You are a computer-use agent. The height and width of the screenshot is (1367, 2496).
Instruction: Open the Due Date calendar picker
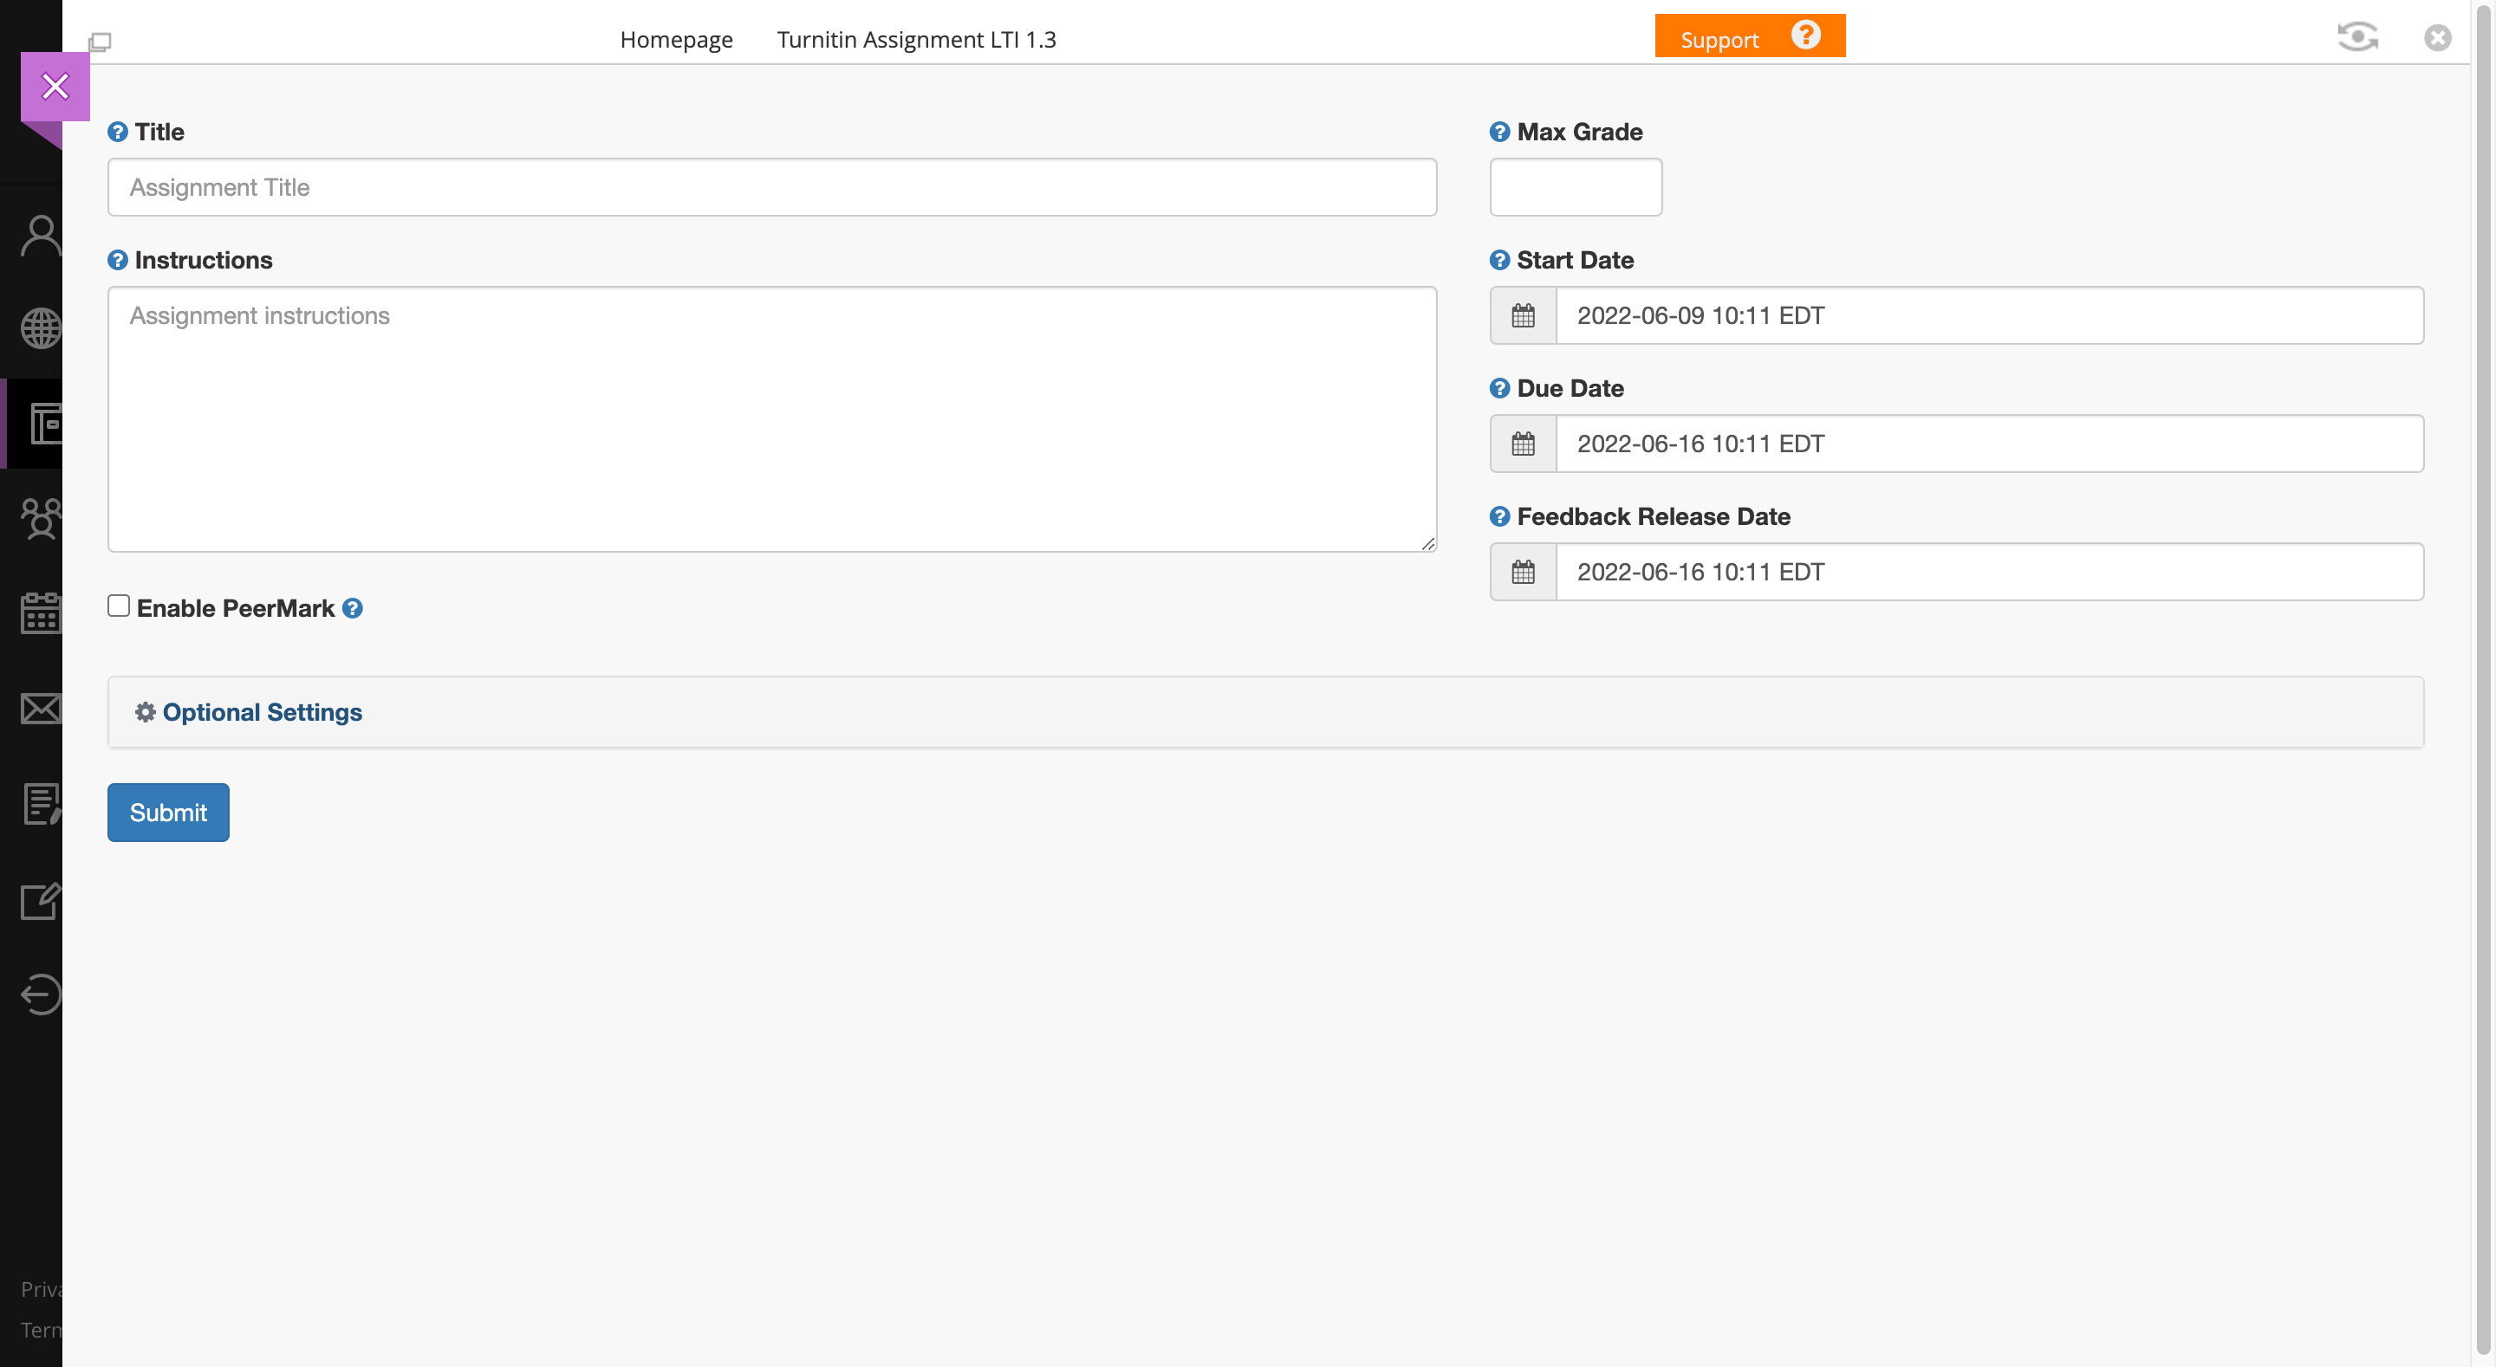coord(1524,444)
